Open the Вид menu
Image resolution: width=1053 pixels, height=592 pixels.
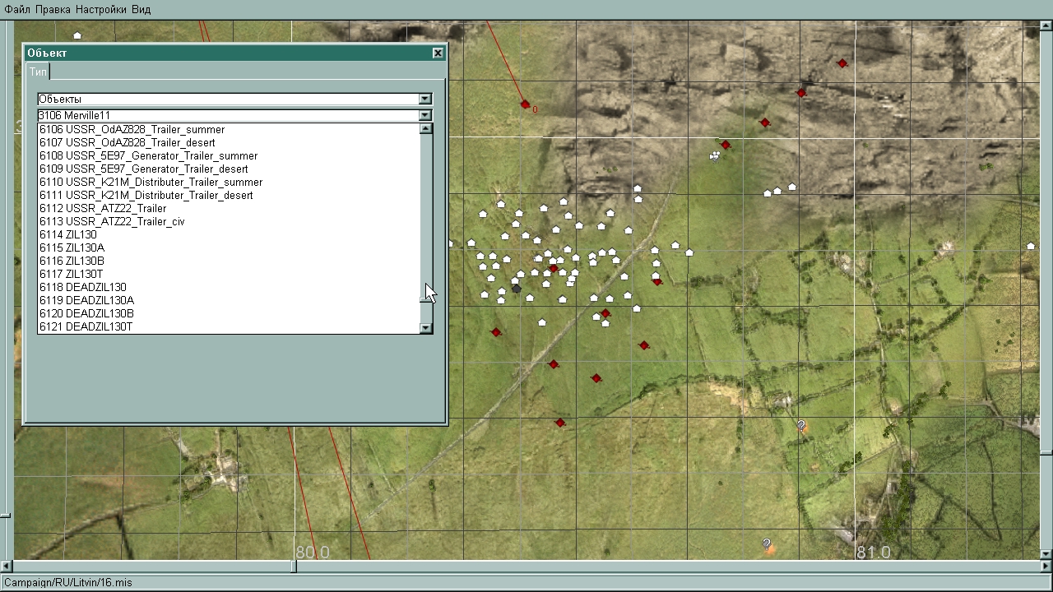click(x=141, y=10)
